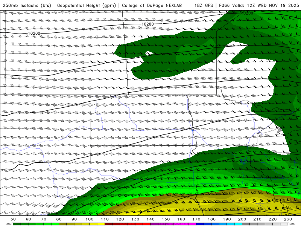Click the dark blue swatch below the 170 label
Viewport: 301px width, 226px height.
point(200,224)
